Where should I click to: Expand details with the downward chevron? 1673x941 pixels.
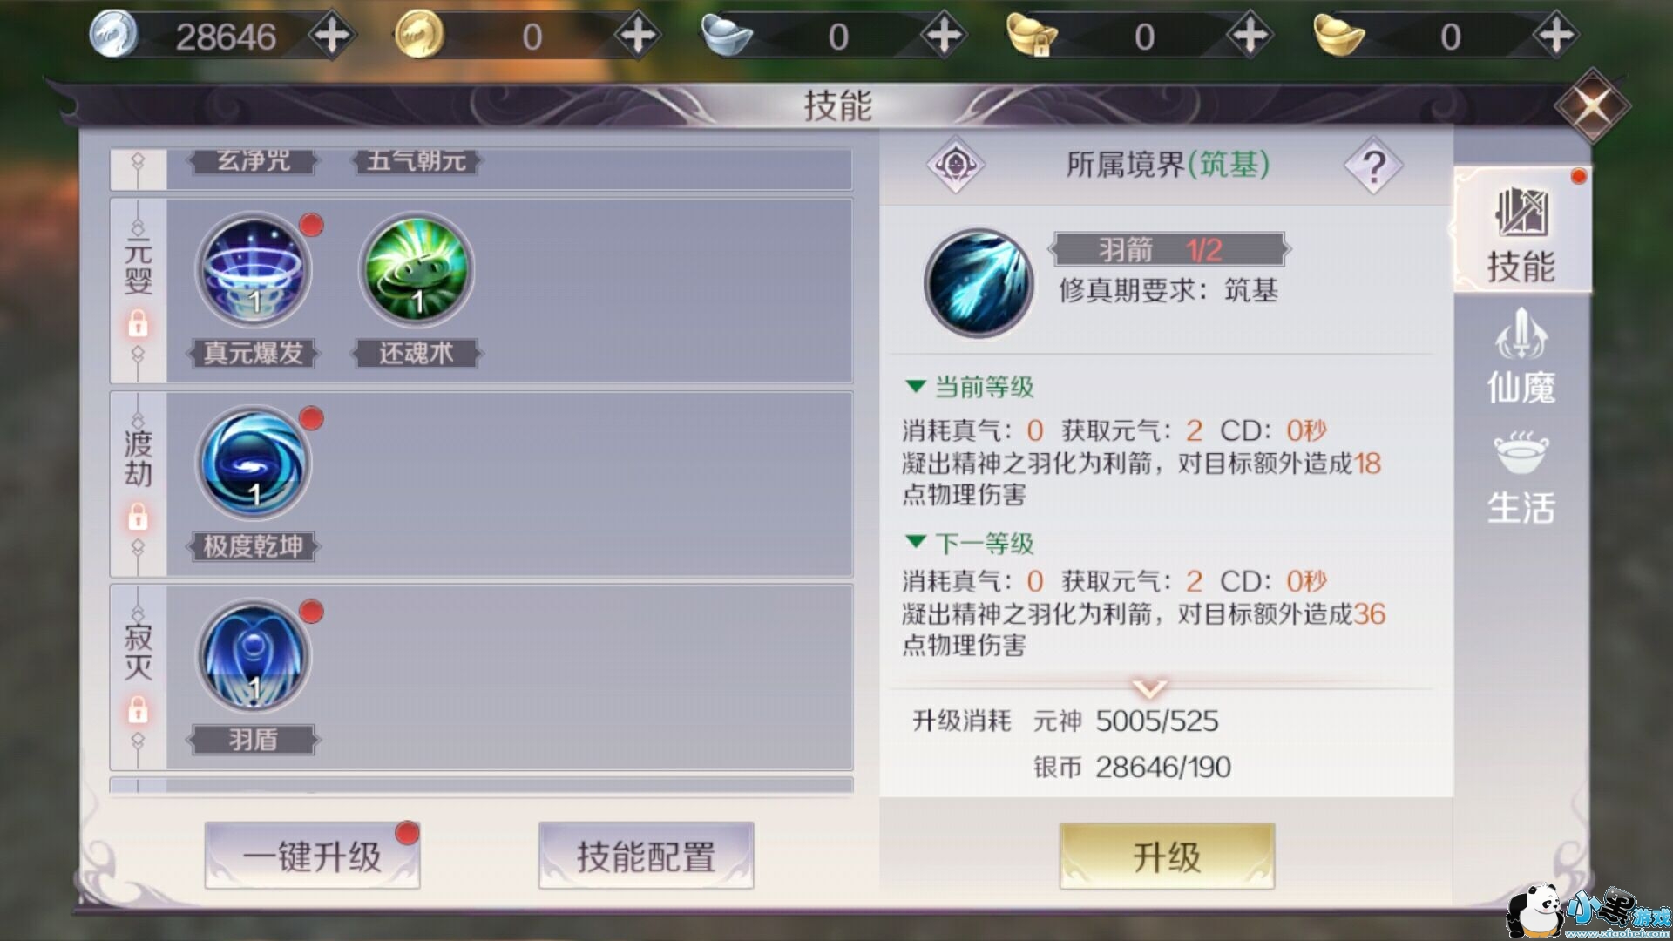[x=1149, y=689]
